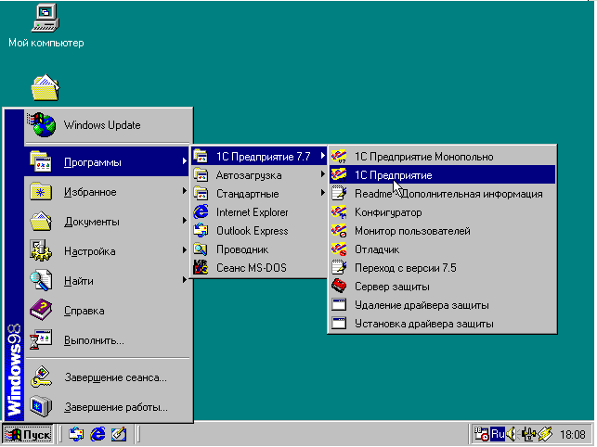
Task: Launch Монитор пользователей
Action: (x=443, y=231)
